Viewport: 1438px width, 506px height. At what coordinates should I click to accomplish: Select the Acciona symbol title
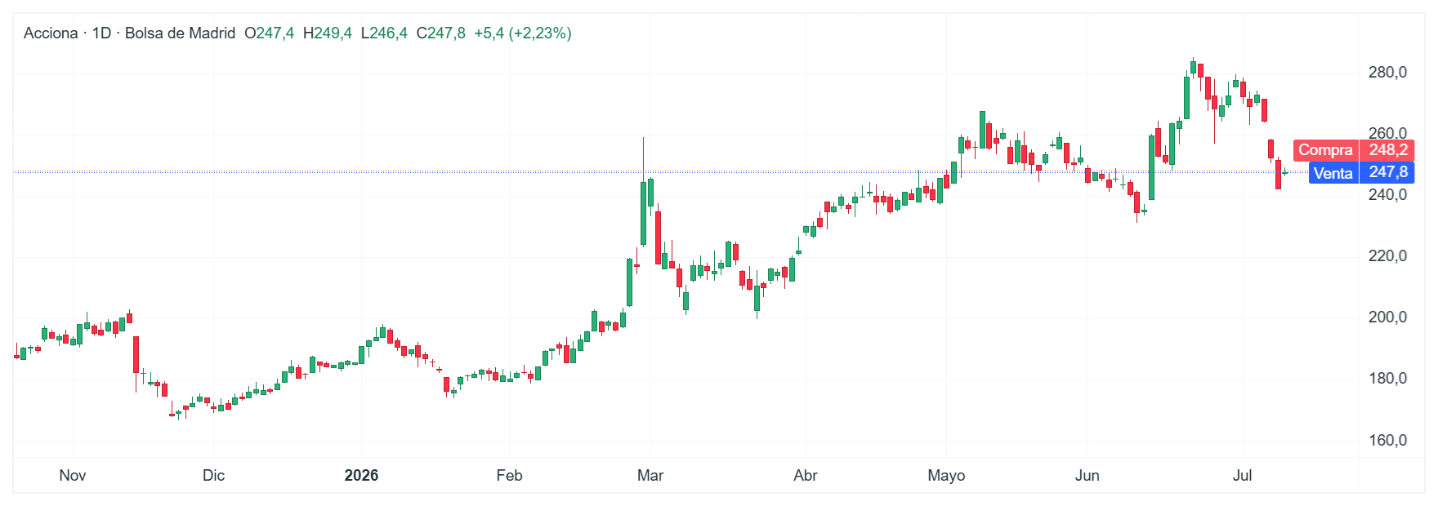click(x=51, y=33)
